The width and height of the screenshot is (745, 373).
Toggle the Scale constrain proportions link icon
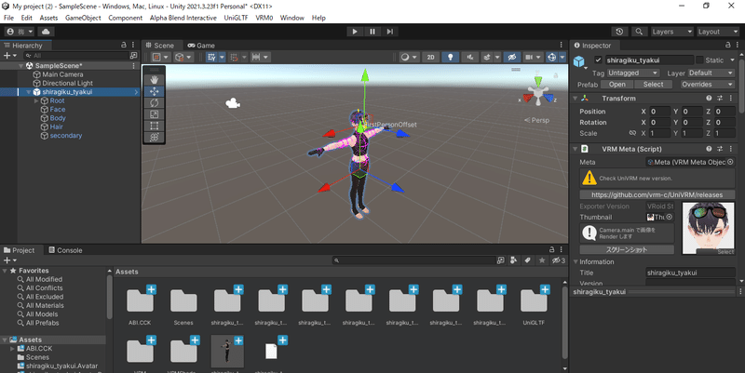[632, 133]
